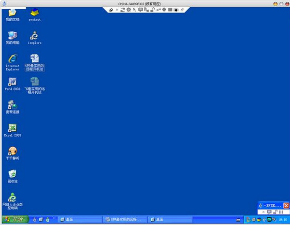Click the round record icon in the remote toolbar
The width and height of the screenshot is (290, 225).
[x=164, y=10]
